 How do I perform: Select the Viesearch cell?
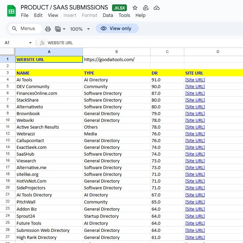[x=49, y=161]
